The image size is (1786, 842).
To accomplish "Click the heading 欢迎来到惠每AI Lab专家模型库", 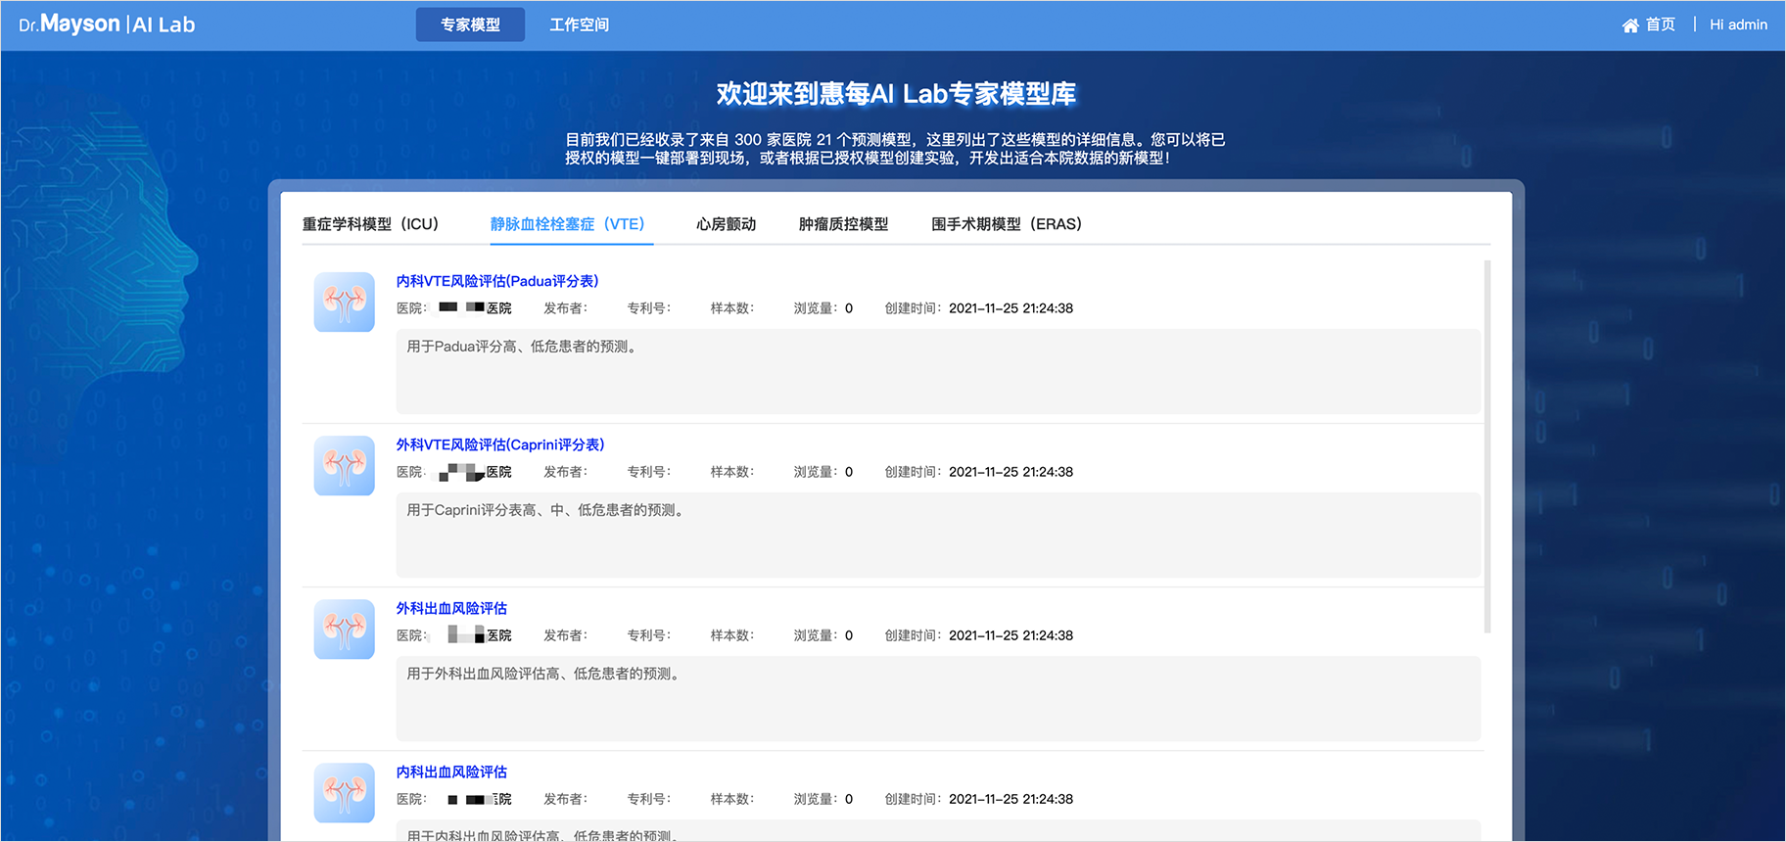I will (x=896, y=94).
